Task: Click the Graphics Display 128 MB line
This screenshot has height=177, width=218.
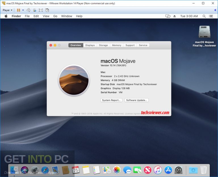Action: [115, 88]
